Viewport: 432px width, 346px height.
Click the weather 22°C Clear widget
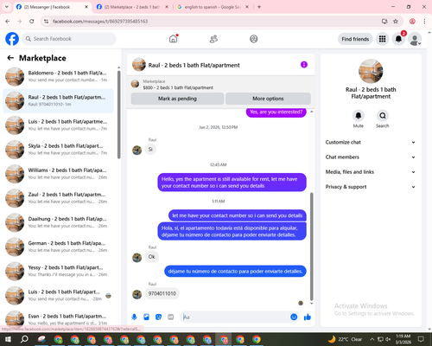[346, 339]
